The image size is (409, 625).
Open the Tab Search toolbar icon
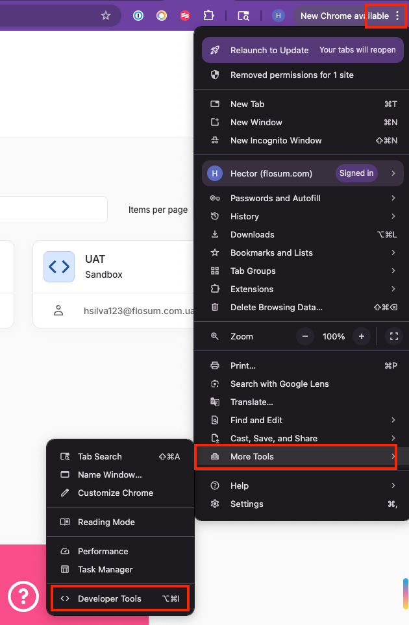(x=243, y=16)
